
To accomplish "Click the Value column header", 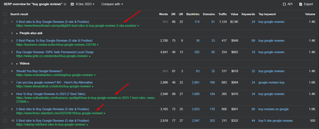I will click(x=234, y=14).
